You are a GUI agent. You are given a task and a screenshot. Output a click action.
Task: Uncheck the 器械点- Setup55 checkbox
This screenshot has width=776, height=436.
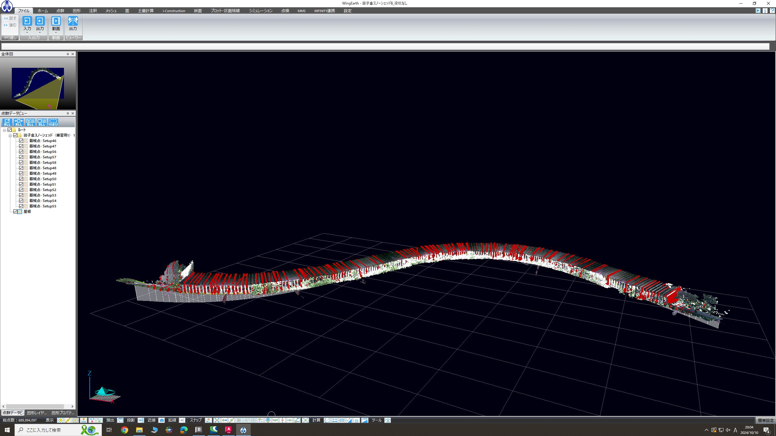21,206
